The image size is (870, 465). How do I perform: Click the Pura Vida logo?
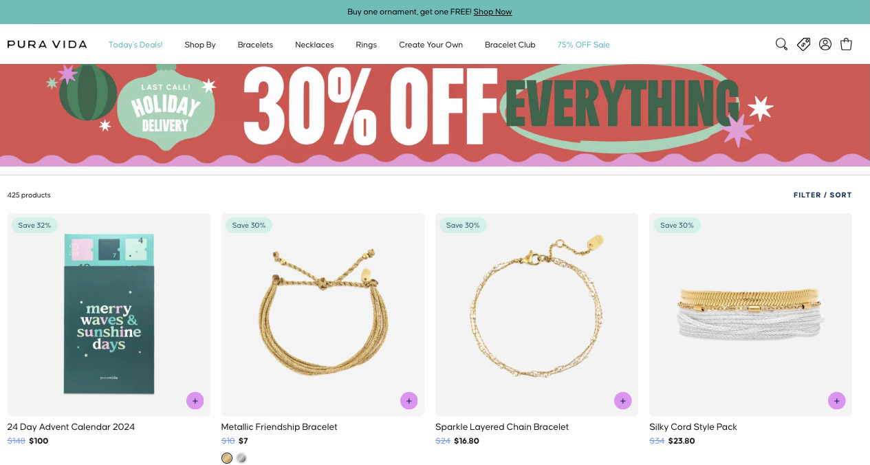(47, 44)
